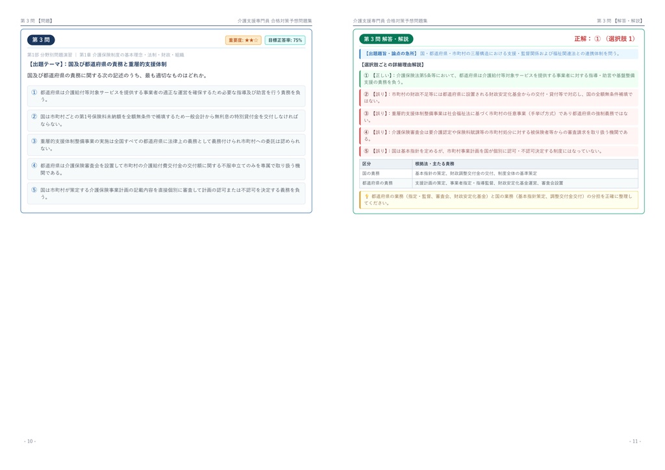Click the '【選択肢ごとの詳細理由解説】' heading
This screenshot has width=665, height=470.
[x=392, y=65]
